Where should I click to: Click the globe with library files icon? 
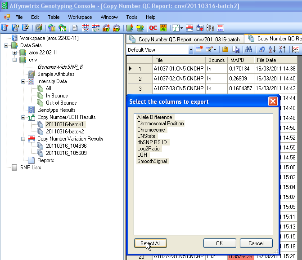52,28
